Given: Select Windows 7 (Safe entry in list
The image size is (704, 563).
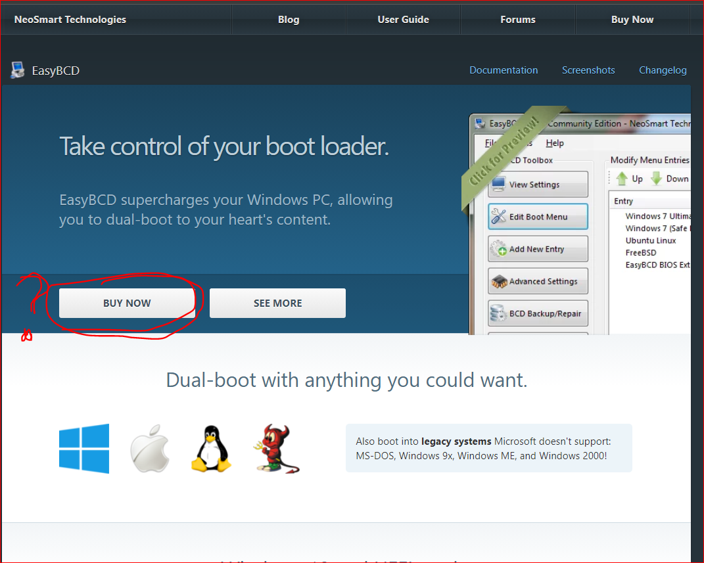Looking at the screenshot, I should pyautogui.click(x=657, y=229).
